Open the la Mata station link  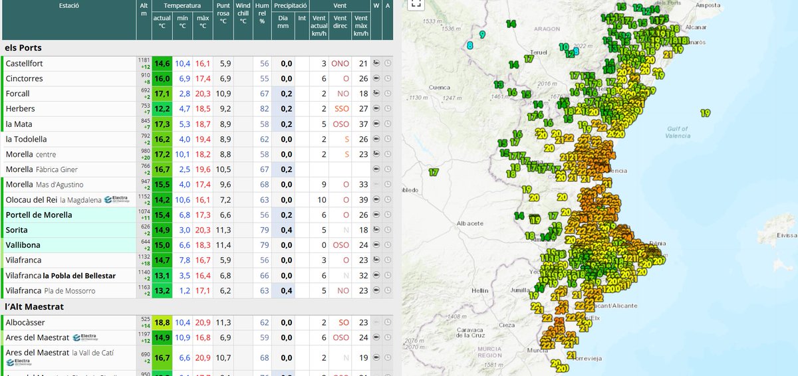pyautogui.click(x=19, y=124)
